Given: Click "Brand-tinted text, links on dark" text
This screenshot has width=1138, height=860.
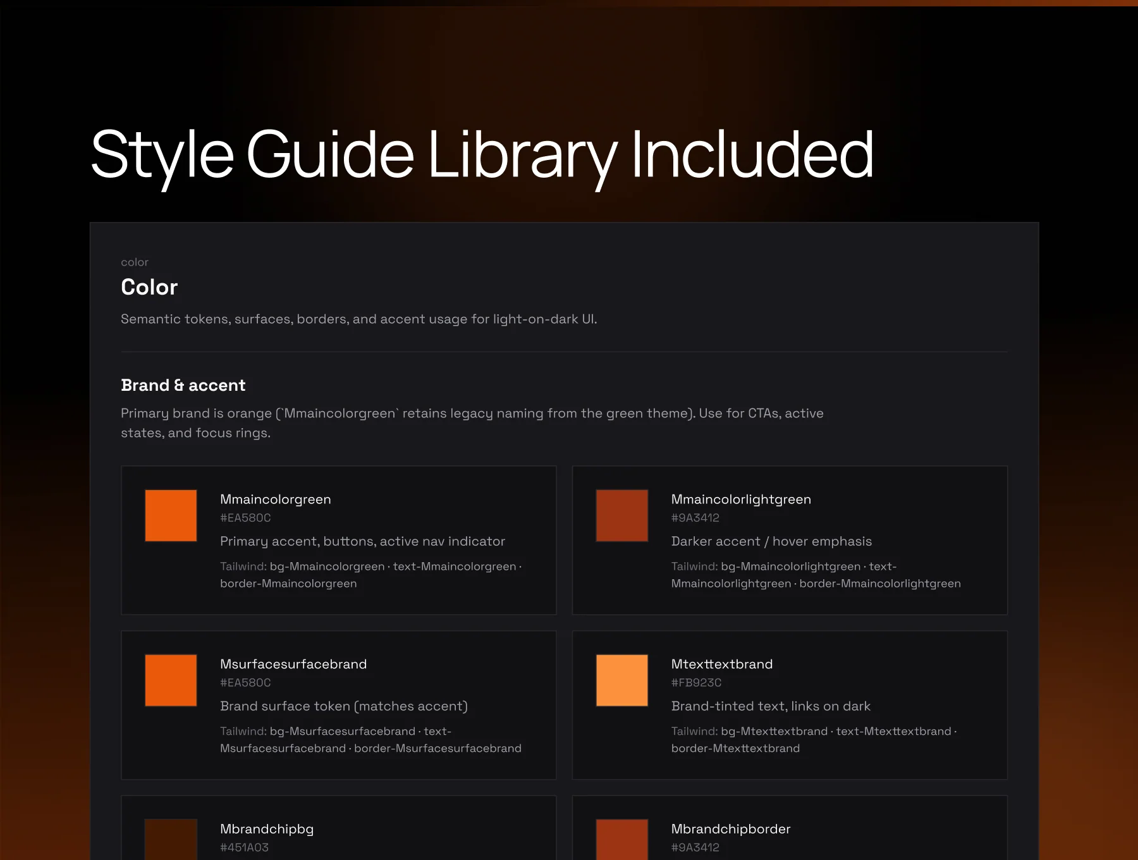Looking at the screenshot, I should tap(771, 706).
